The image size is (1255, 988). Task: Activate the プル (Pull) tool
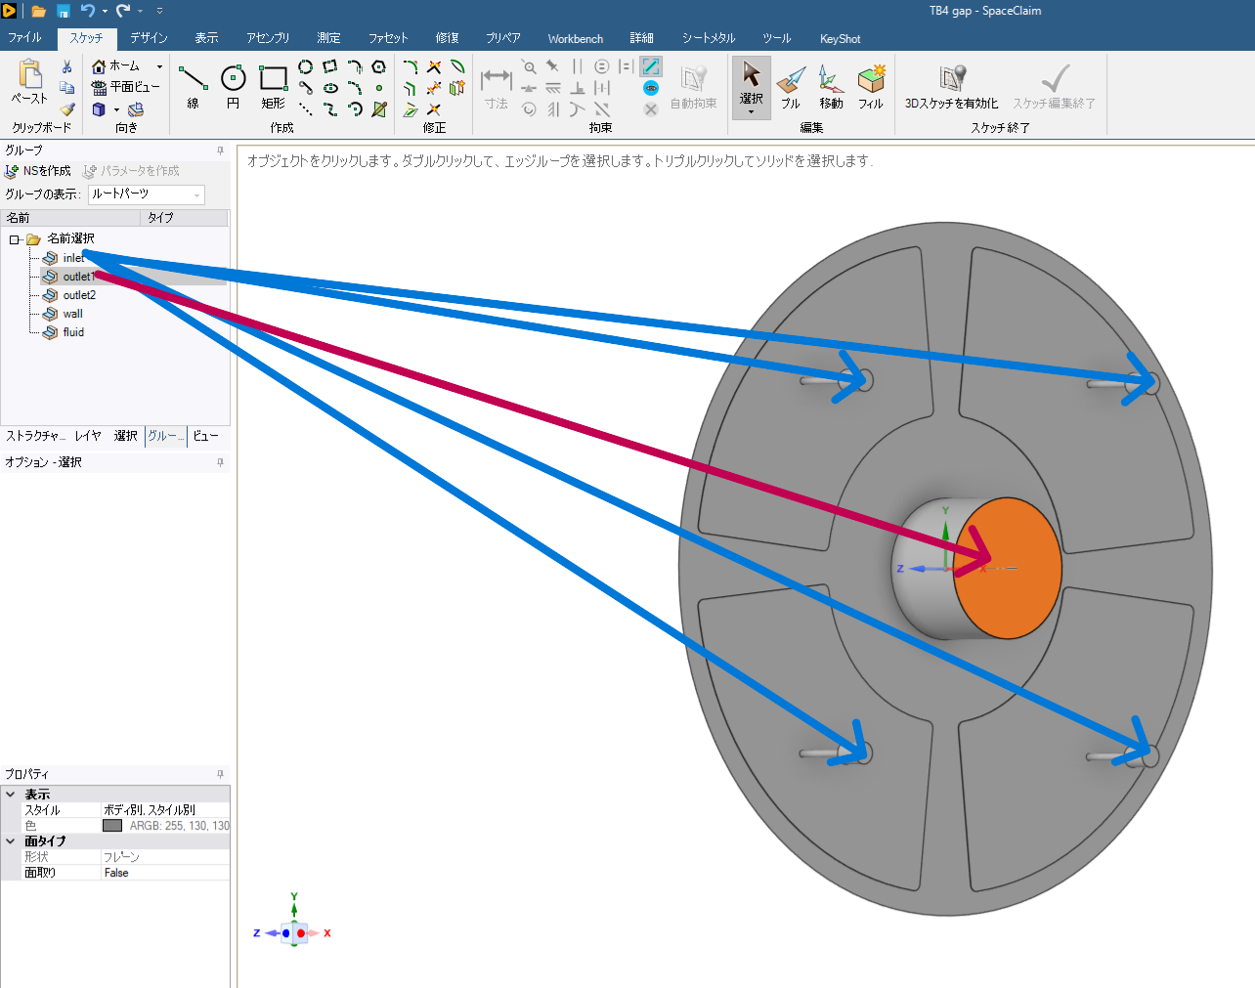coord(790,86)
